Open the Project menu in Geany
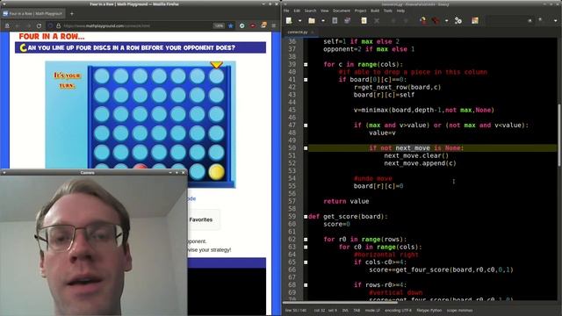This screenshot has height=316, width=562. click(360, 11)
